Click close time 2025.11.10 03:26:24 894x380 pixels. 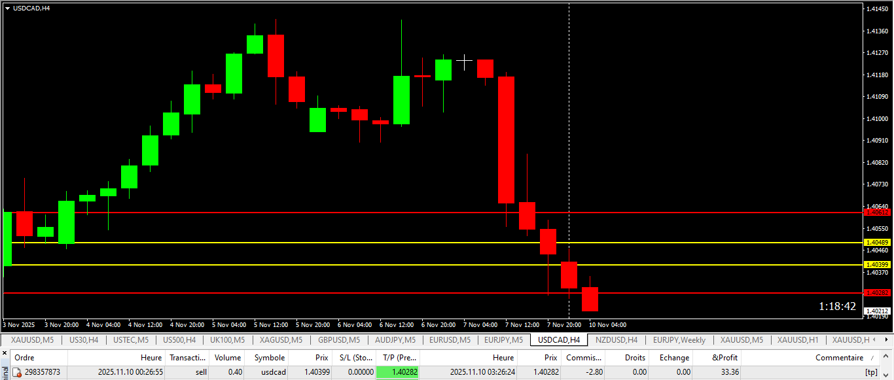[482, 372]
